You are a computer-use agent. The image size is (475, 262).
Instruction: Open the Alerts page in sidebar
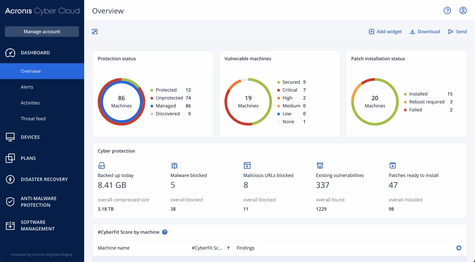coord(27,87)
